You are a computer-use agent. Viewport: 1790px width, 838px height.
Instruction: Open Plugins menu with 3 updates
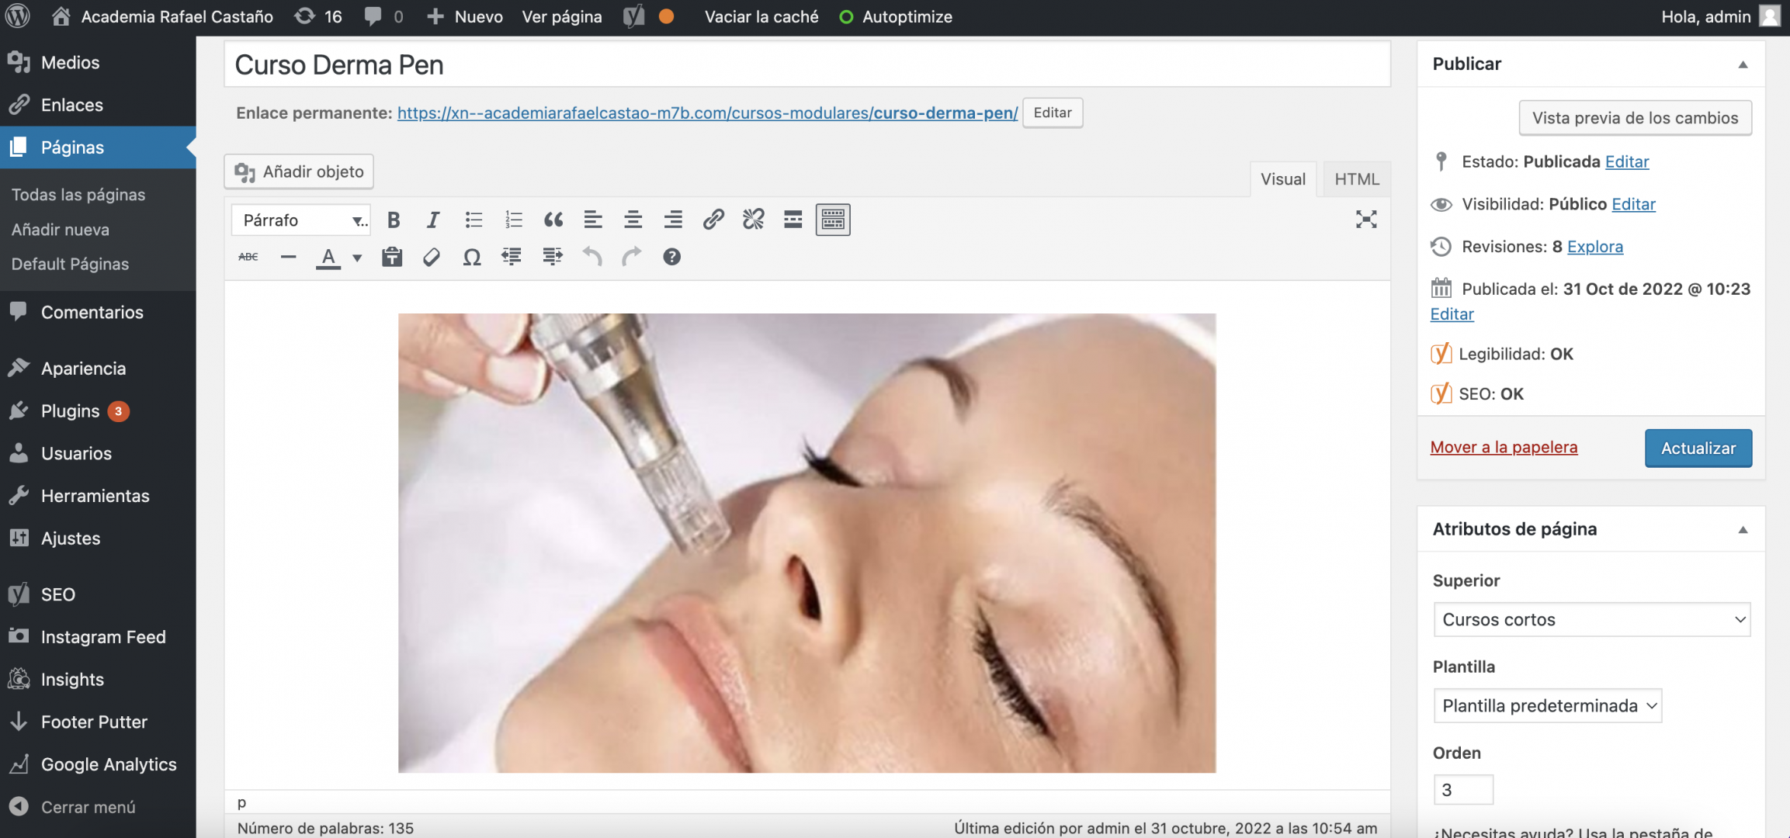pos(98,411)
